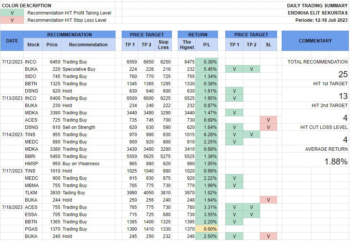
Task: Select the Stock column header
Action: pyautogui.click(x=33, y=45)
